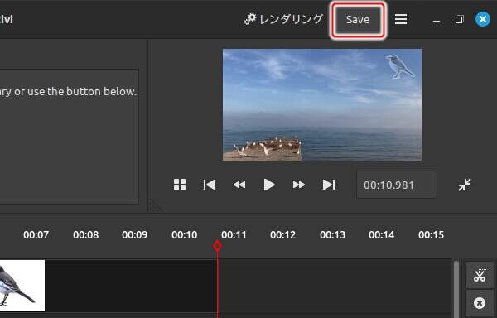Toggle the composition grid guidelines icon
This screenshot has height=318, width=497.
coord(180,185)
